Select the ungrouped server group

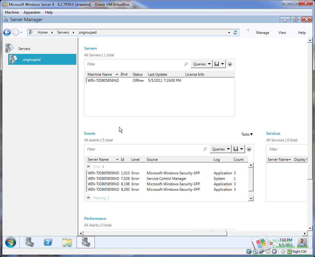[x=31, y=59]
